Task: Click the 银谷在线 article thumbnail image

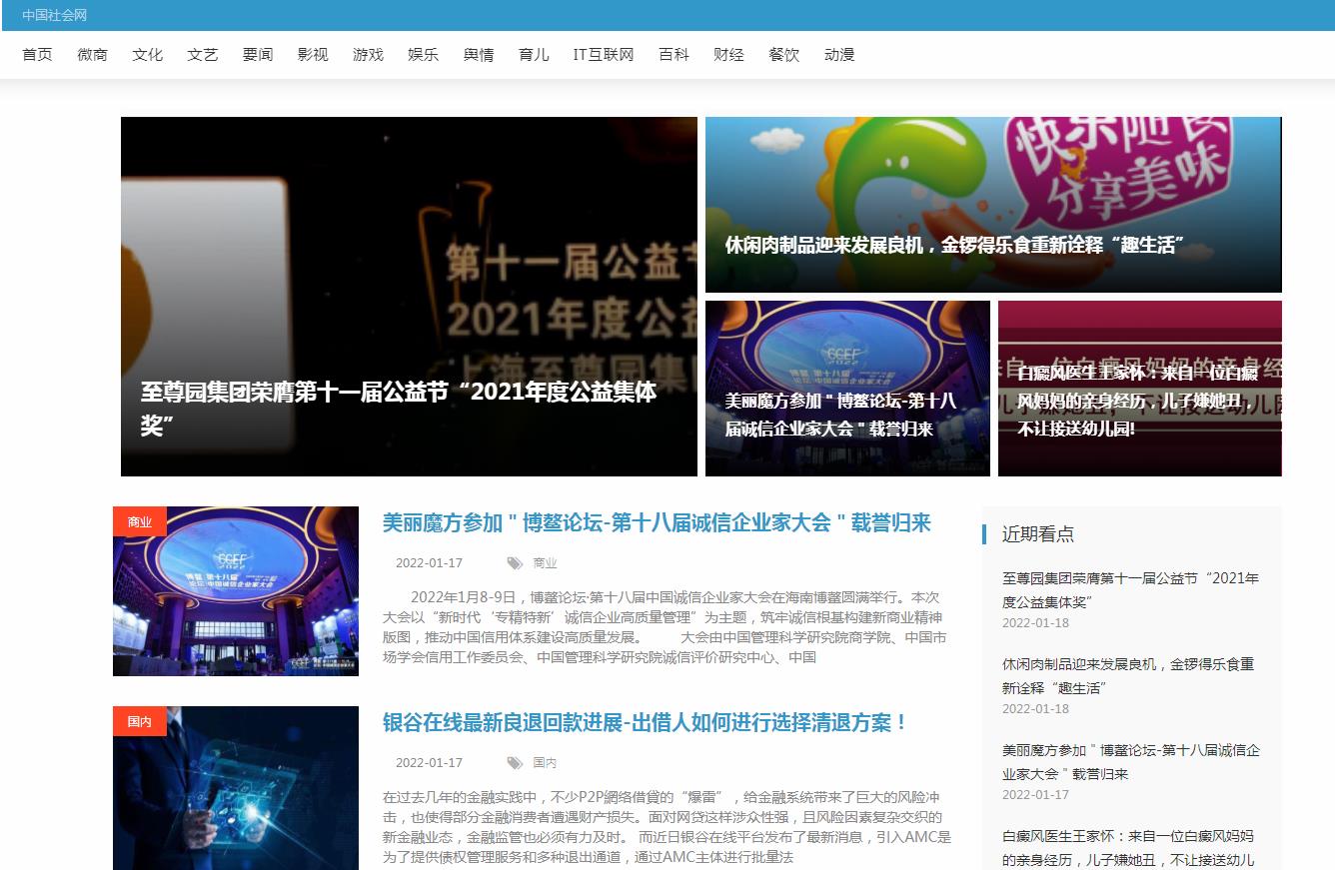Action: pyautogui.click(x=236, y=788)
